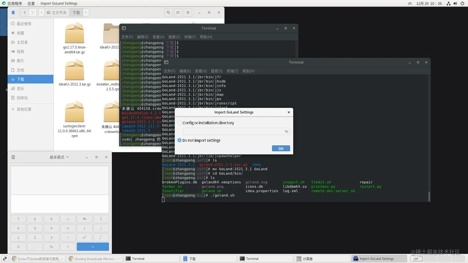Image resolution: width=468 pixels, height=263 pixels.
Task: Click the browse folder icon in dialog
Action: 287,131
